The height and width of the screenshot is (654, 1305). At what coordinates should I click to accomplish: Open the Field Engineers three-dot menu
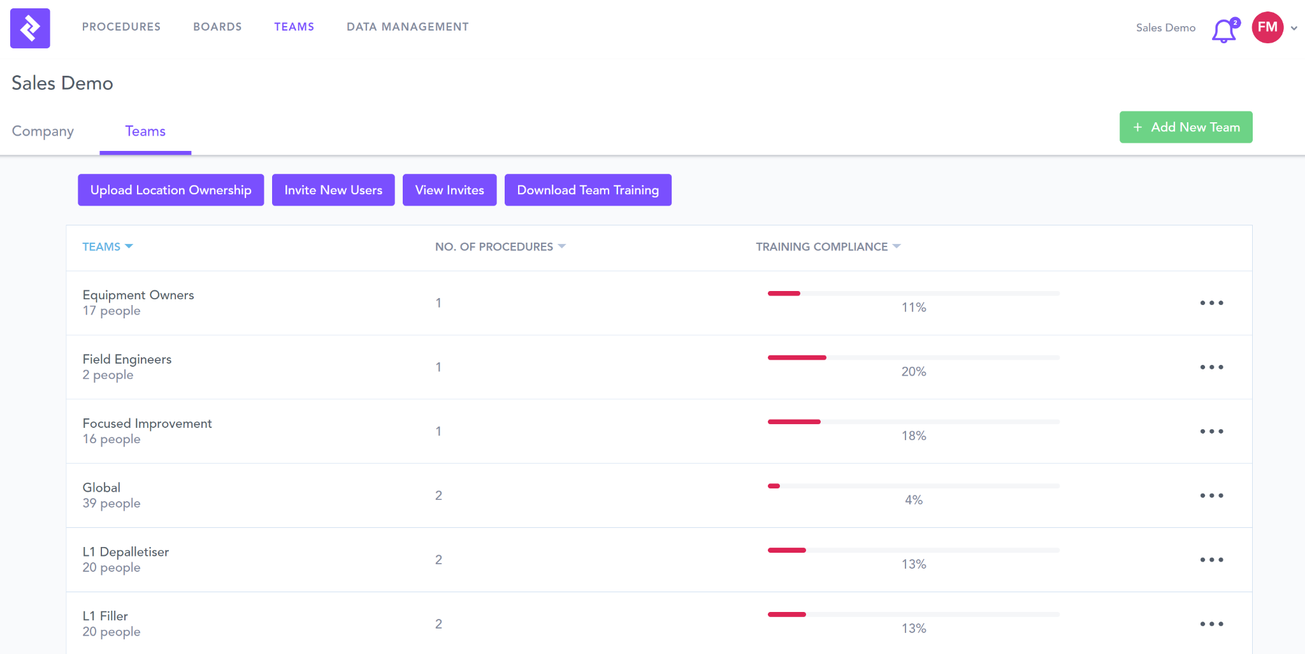[1211, 367]
